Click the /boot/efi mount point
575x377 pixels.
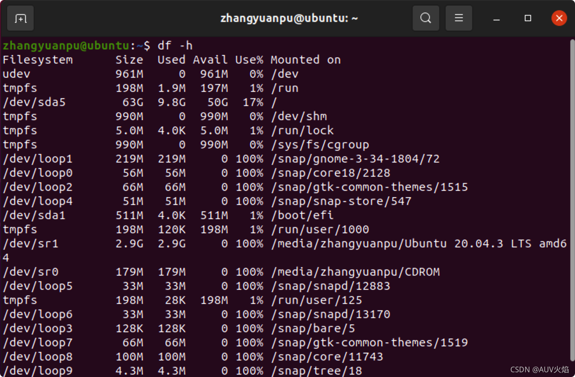tap(302, 215)
